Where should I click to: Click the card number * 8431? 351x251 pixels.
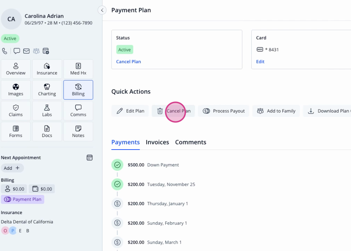pyautogui.click(x=272, y=50)
